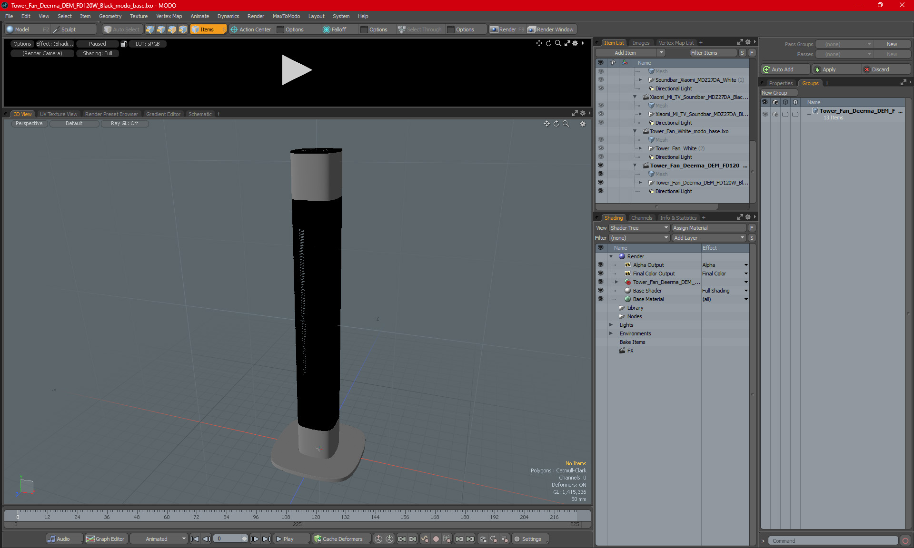This screenshot has width=914, height=548.
Task: Open the Animated dropdown
Action: coord(159,539)
